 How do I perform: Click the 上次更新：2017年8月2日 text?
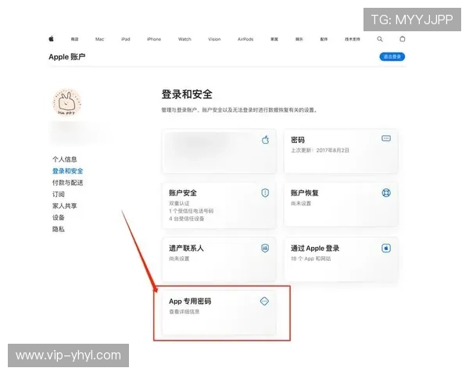[320, 150]
